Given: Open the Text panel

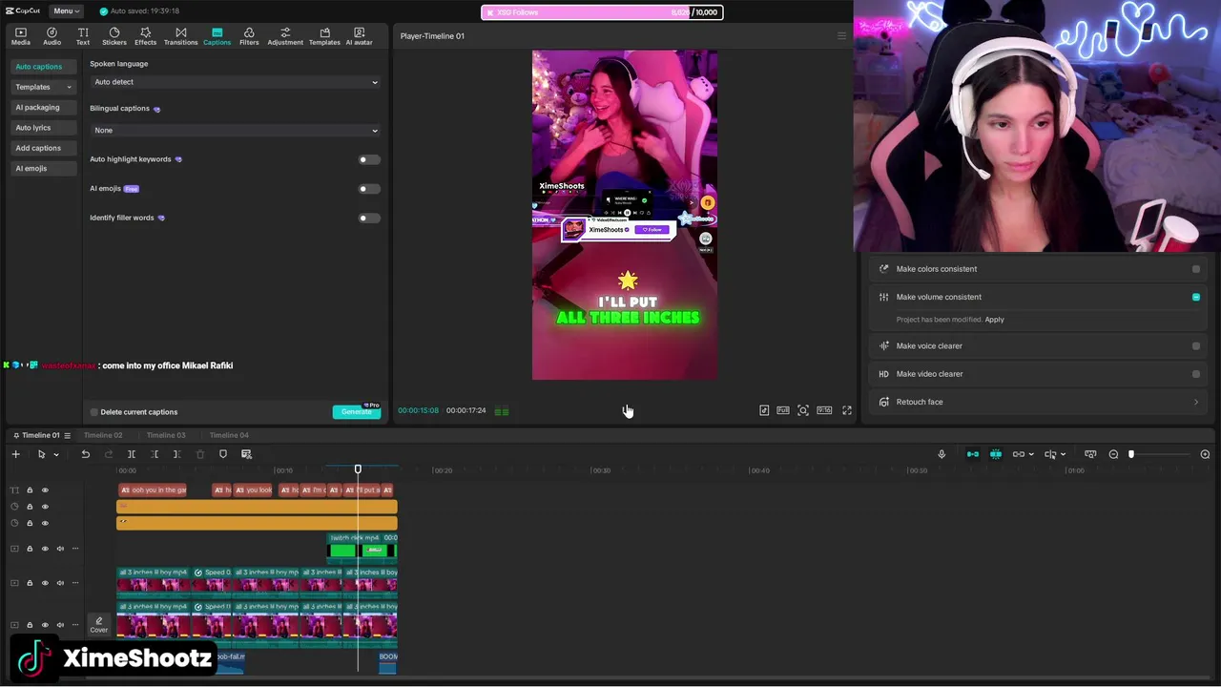Looking at the screenshot, I should (x=83, y=36).
